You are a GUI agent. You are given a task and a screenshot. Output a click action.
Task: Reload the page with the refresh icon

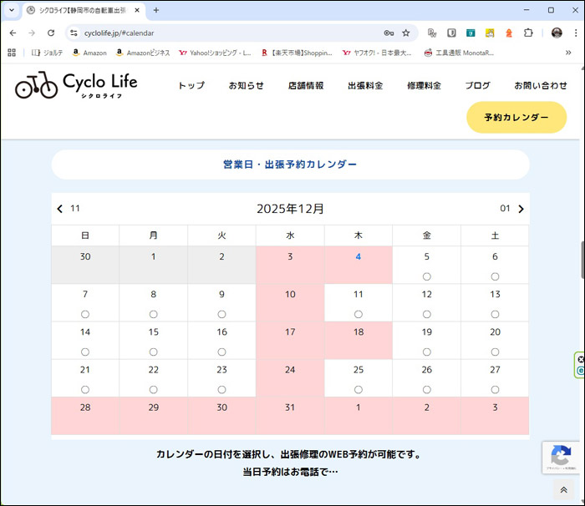[51, 33]
